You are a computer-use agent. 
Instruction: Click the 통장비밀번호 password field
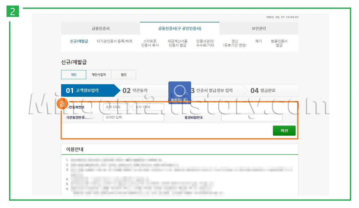click(252, 117)
